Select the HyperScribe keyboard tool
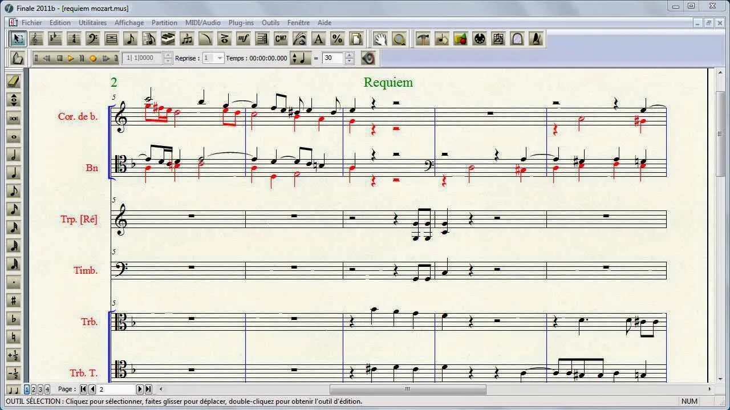 point(168,39)
